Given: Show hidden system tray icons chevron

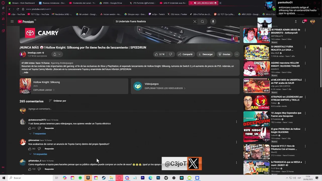Looking at the screenshot, I should click(287, 178).
